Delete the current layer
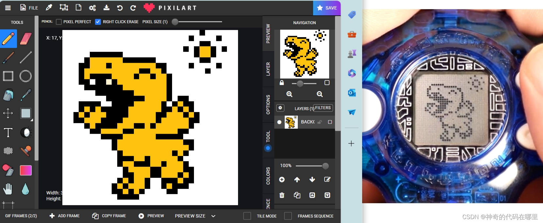This screenshot has height=223, width=543. [x=282, y=195]
